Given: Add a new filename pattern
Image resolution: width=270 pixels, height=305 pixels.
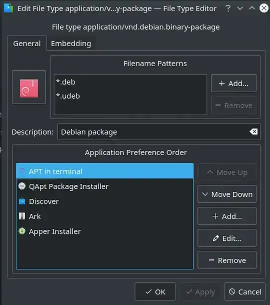Looking at the screenshot, I should coord(233,83).
